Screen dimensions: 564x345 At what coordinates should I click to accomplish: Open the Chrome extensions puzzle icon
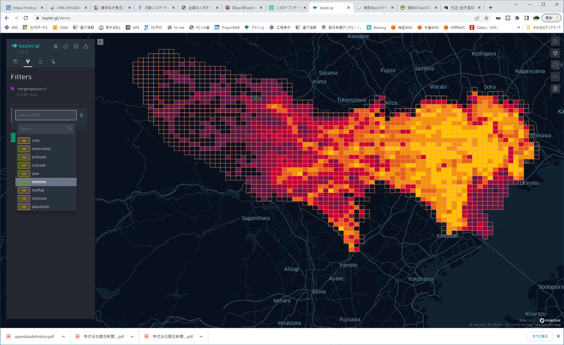pyautogui.click(x=517, y=18)
